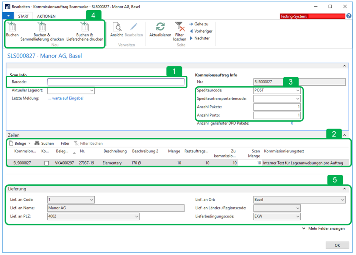The image size is (356, 255).
Task: Open the Lieferbedingungscode dropdown
Action: [298, 216]
